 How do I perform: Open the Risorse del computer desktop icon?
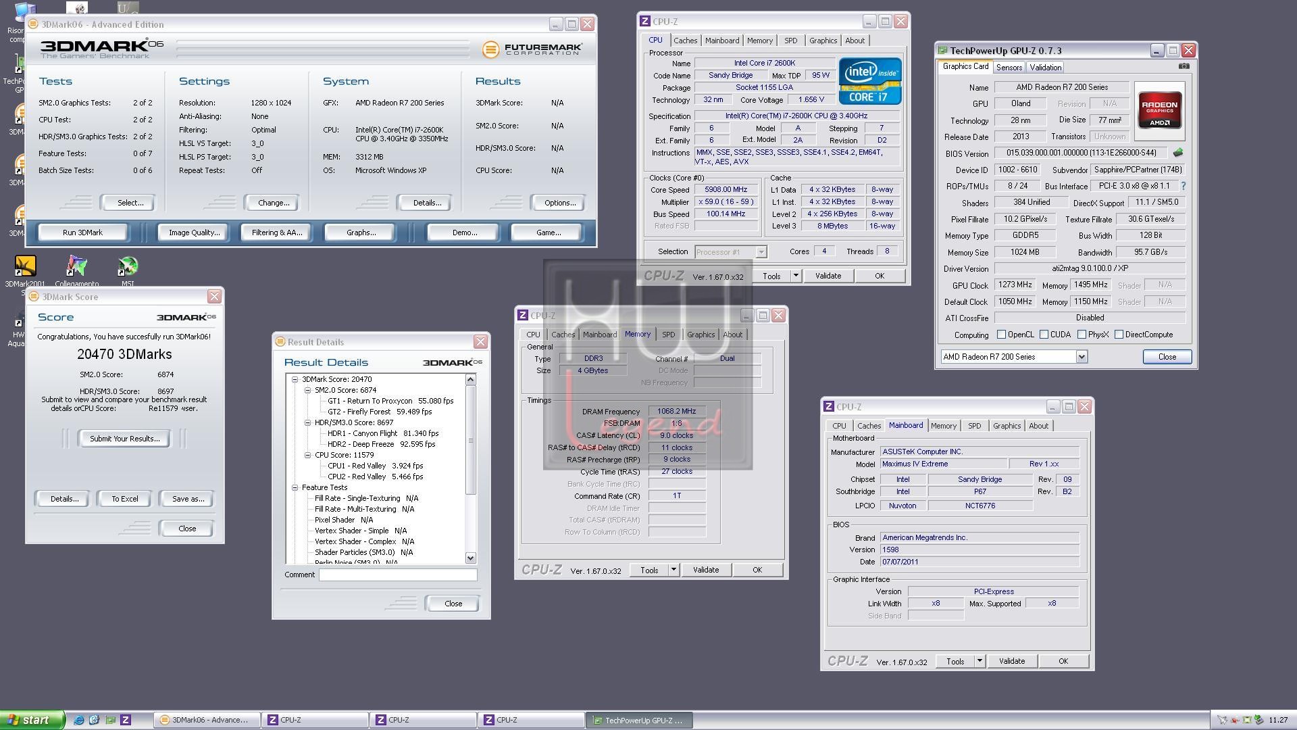24,12
